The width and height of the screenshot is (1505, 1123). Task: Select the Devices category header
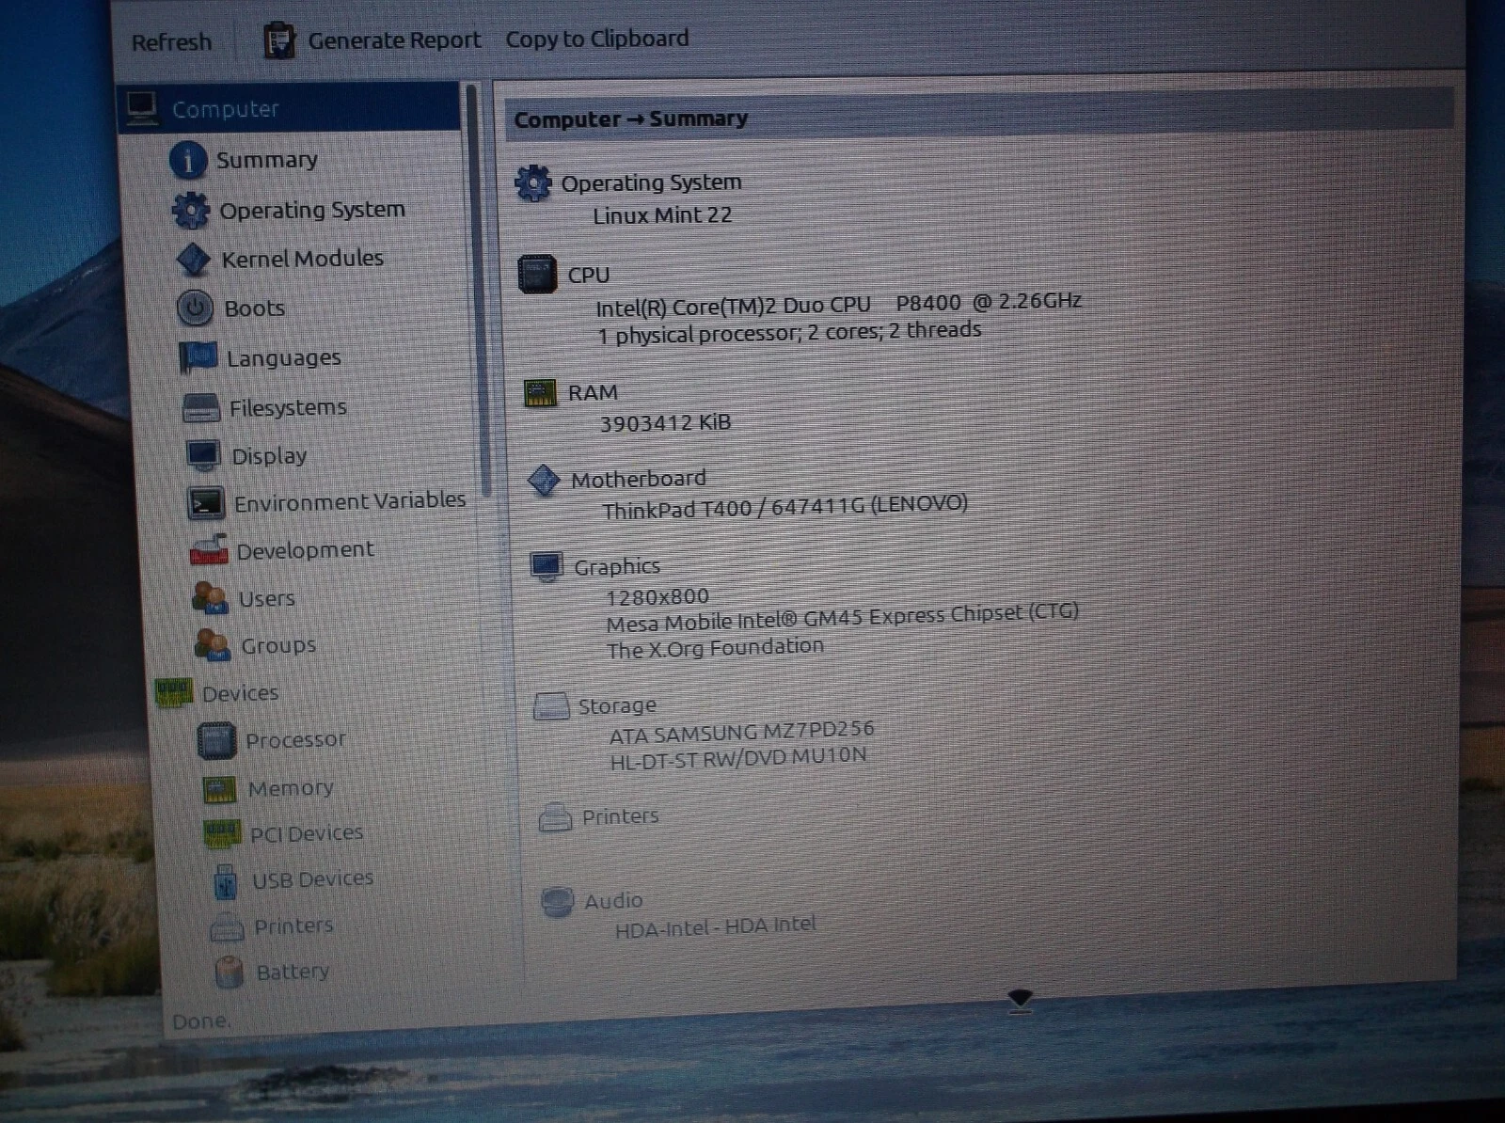pyautogui.click(x=240, y=693)
